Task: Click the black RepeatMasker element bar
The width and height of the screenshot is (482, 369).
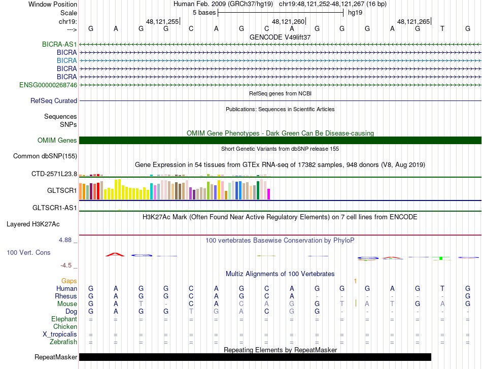Action: (255, 357)
